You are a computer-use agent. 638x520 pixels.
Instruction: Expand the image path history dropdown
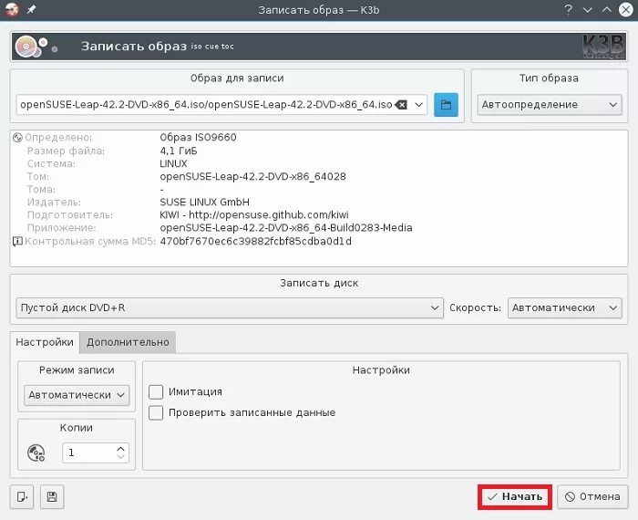point(418,105)
